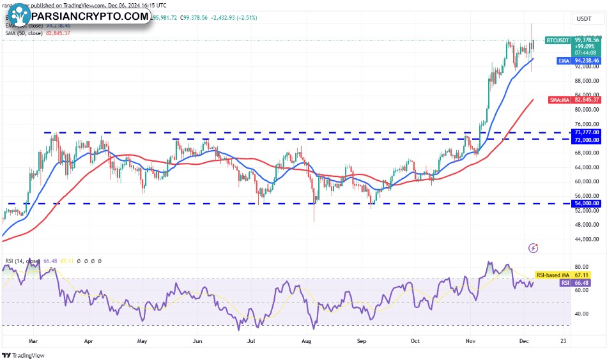Click the 80,000.00 price axis value
Screen dimensions: 607x359
(x=587, y=109)
